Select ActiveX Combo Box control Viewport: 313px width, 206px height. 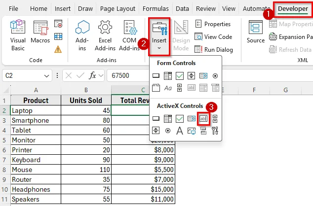click(168, 119)
